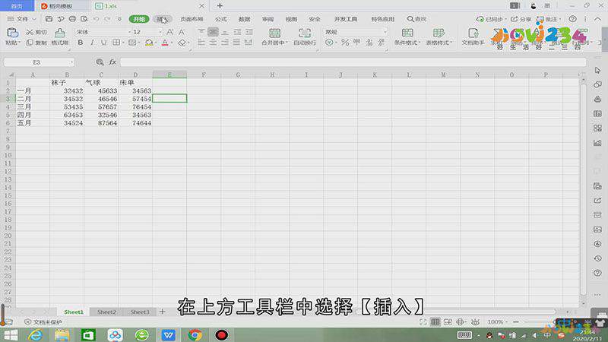This screenshot has width=608, height=342.
Task: Open the File (文件) menu dropdown
Action: [22, 18]
